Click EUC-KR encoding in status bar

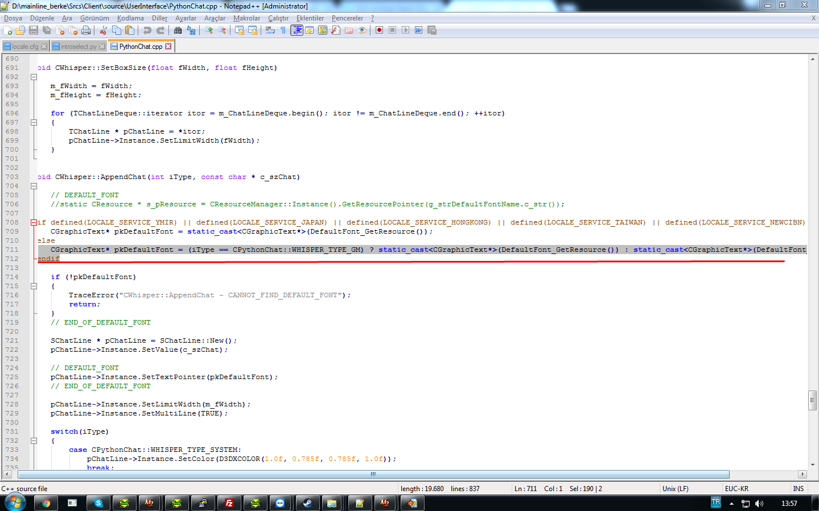coord(736,489)
